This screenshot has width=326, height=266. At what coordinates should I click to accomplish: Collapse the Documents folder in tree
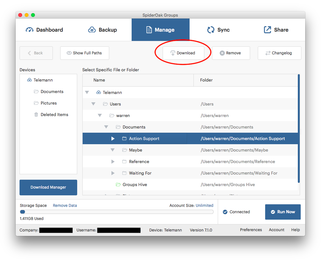coord(106,127)
